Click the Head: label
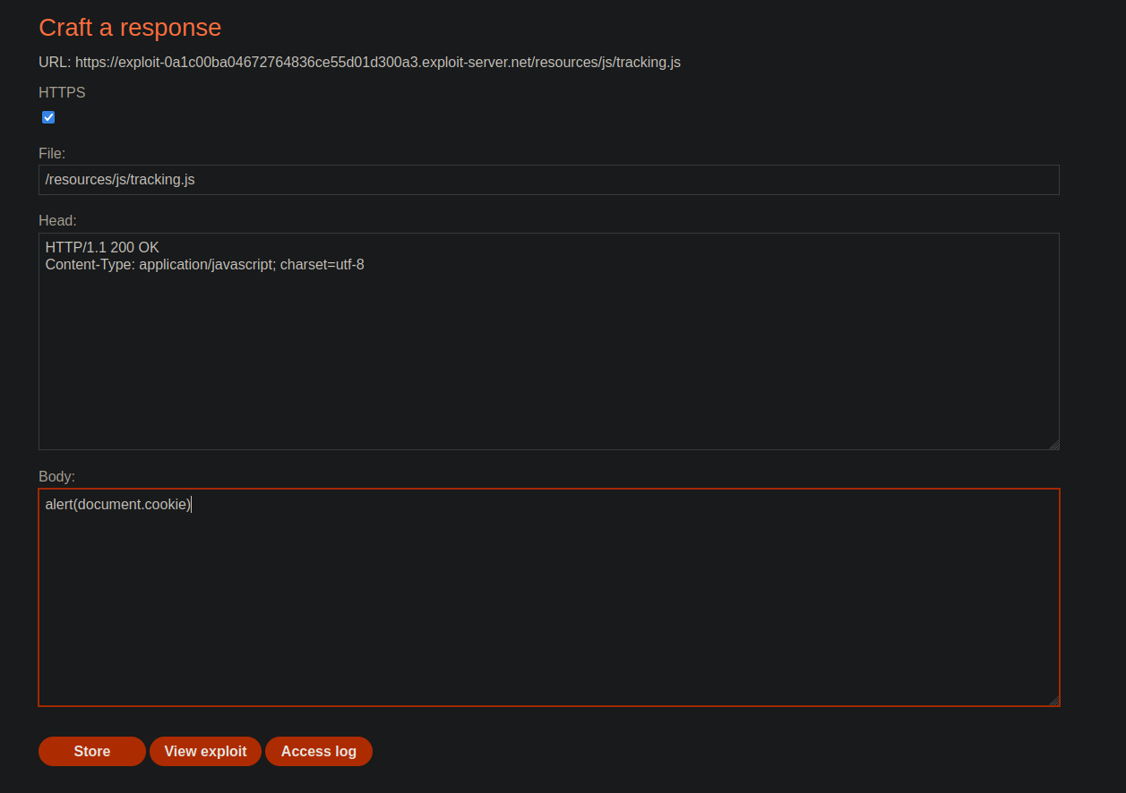Screen dimensions: 1126x793 pos(57,220)
